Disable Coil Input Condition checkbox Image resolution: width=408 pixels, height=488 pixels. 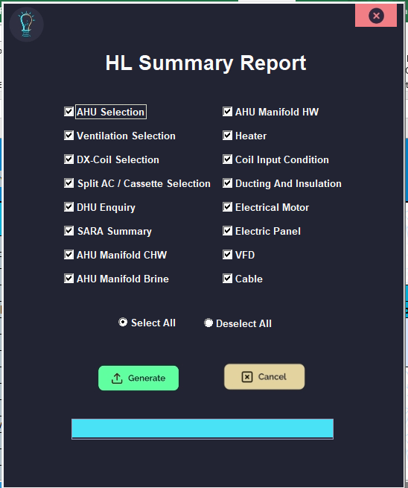point(227,159)
